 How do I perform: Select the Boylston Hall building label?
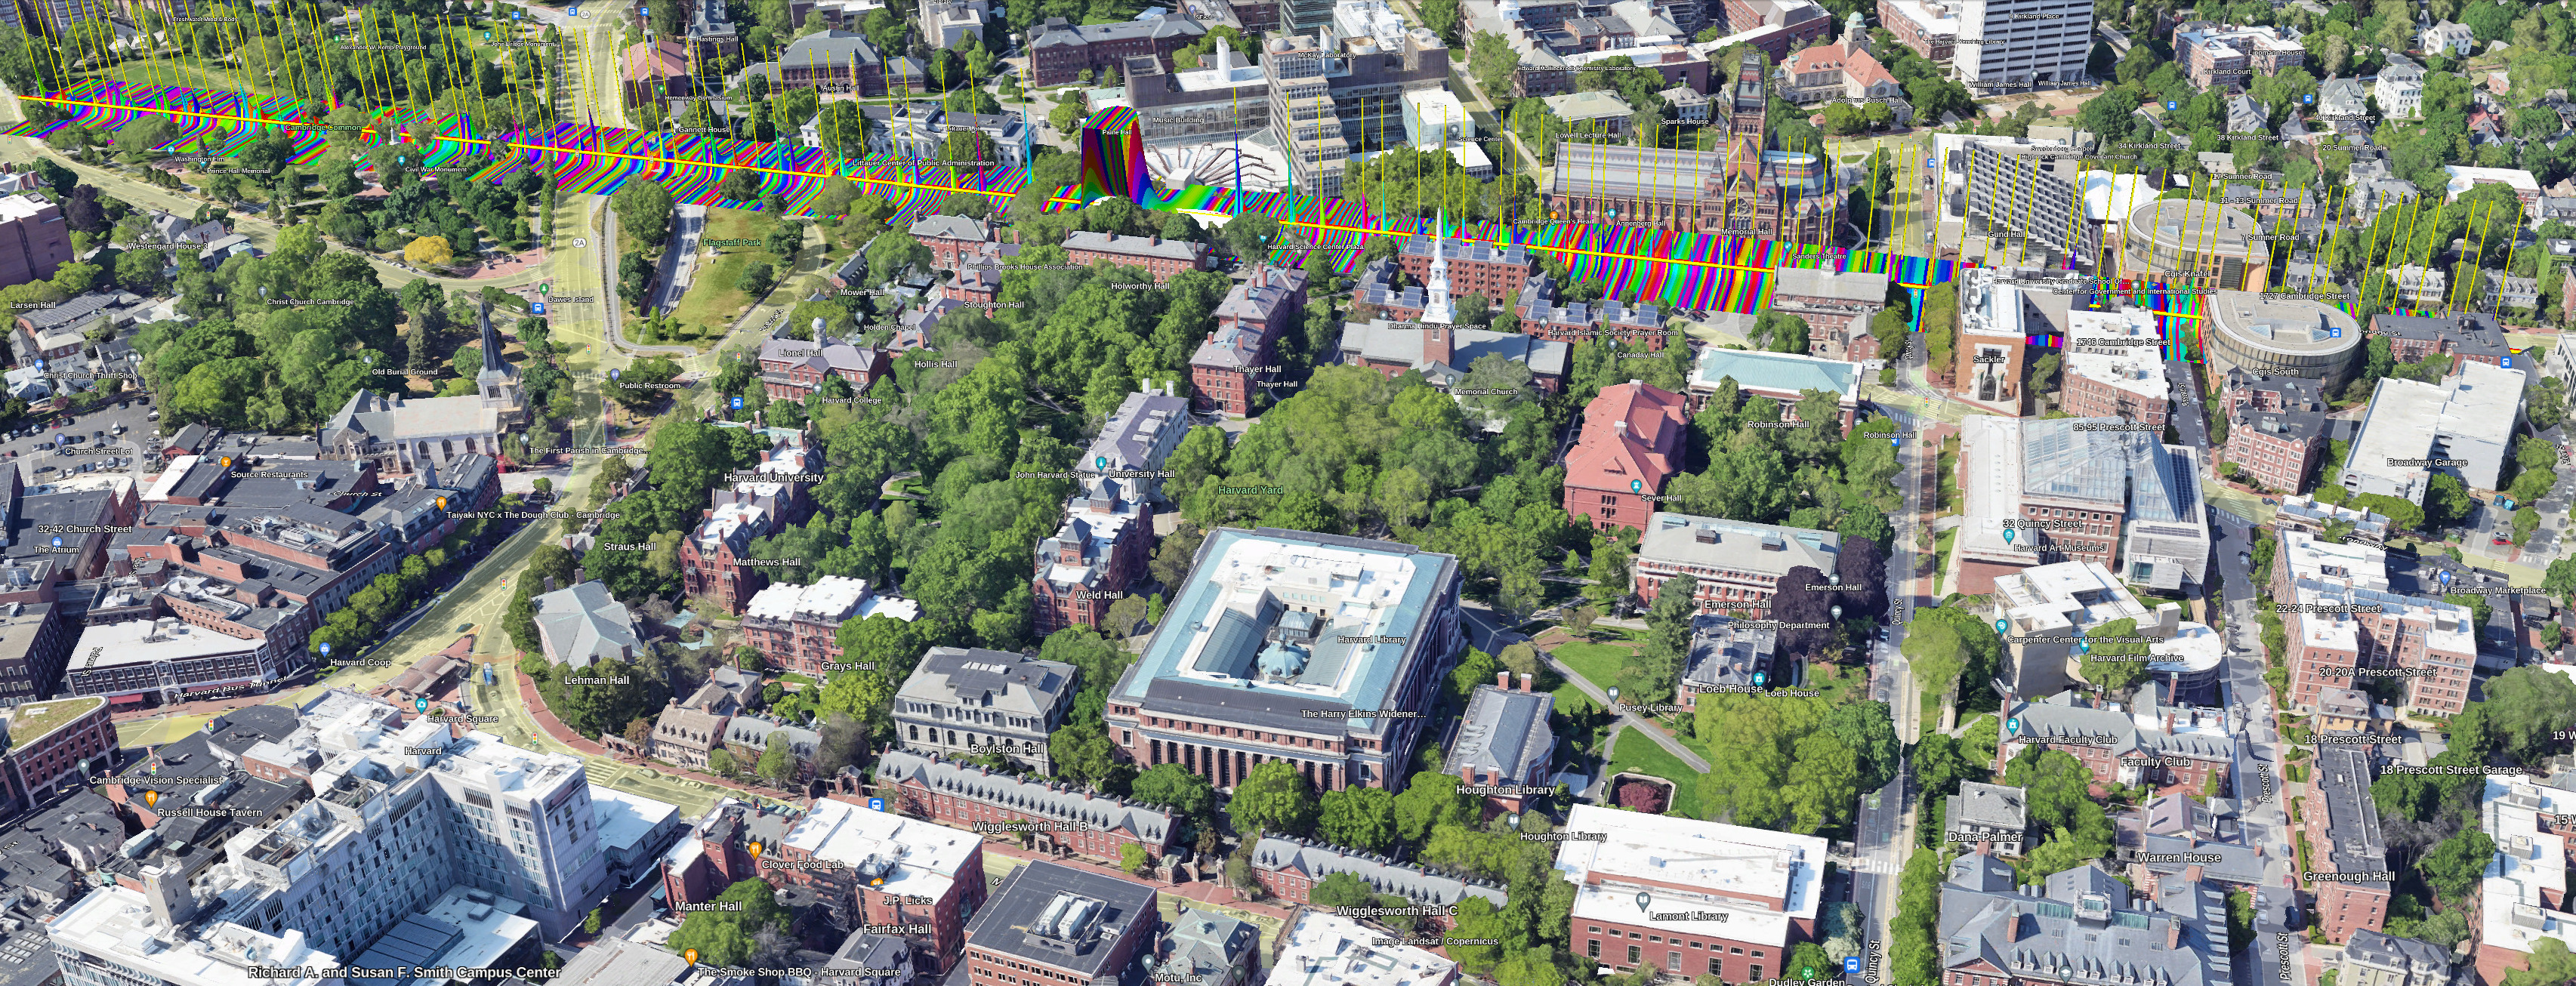pyautogui.click(x=1006, y=749)
